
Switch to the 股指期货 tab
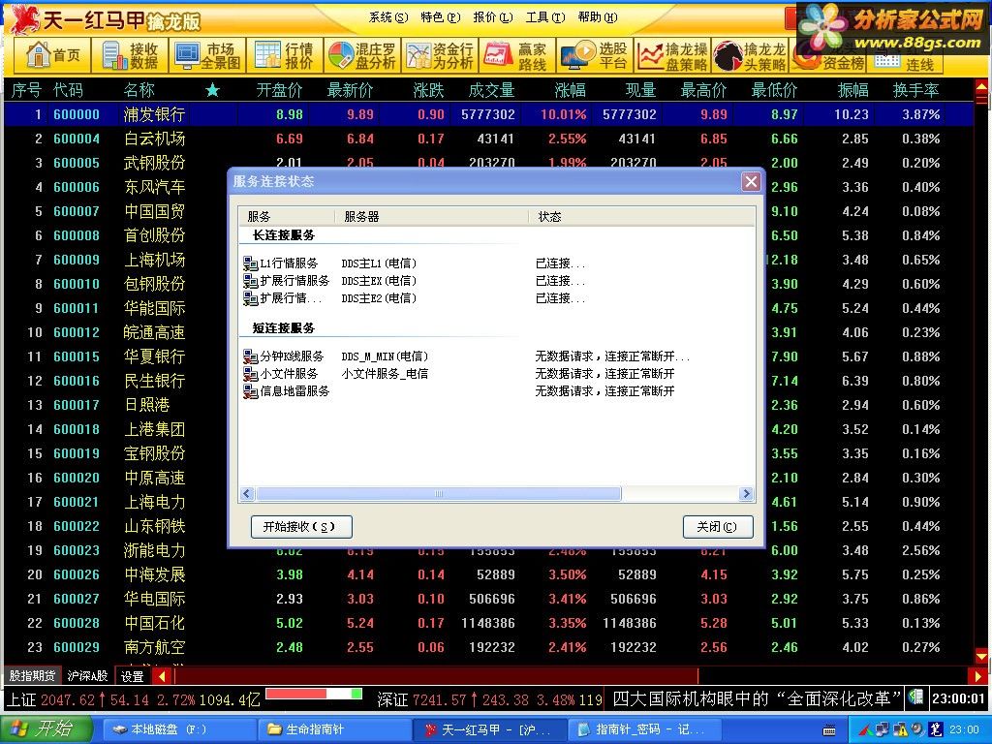point(32,676)
